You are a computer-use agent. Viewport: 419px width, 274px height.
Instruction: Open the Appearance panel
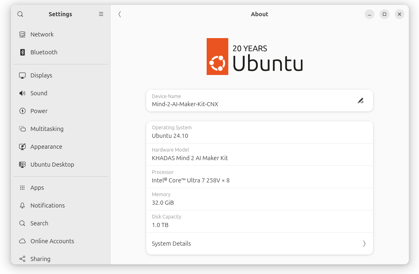pyautogui.click(x=60, y=147)
